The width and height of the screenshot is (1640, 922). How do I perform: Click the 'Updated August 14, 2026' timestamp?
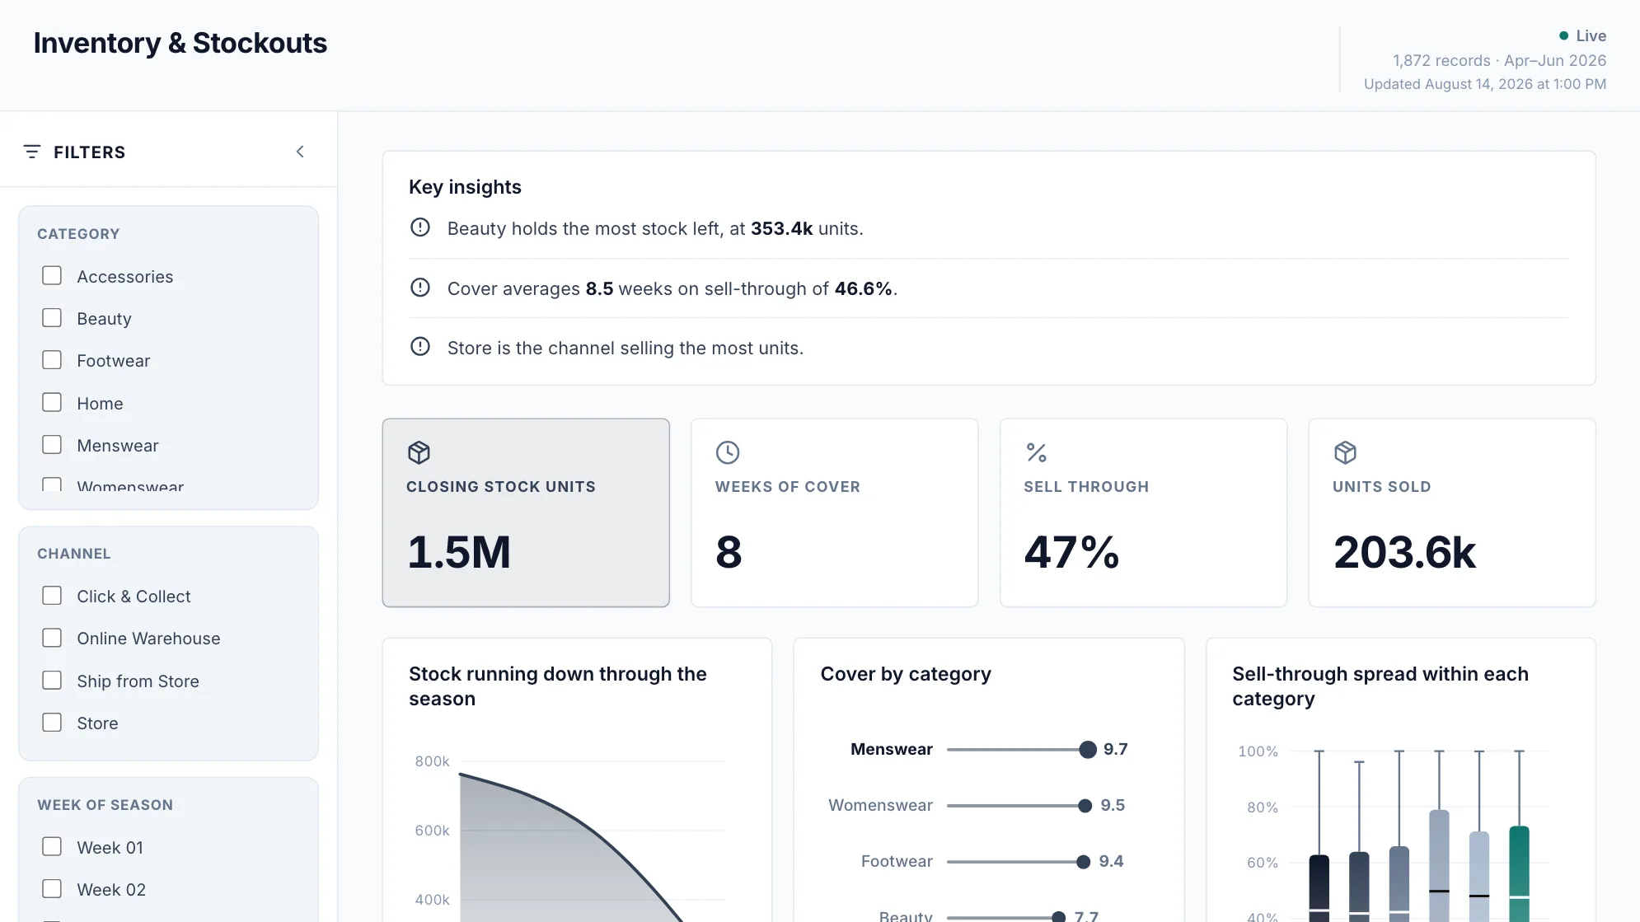pyautogui.click(x=1485, y=84)
